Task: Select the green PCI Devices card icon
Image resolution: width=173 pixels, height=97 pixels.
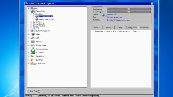Action: (33, 53)
